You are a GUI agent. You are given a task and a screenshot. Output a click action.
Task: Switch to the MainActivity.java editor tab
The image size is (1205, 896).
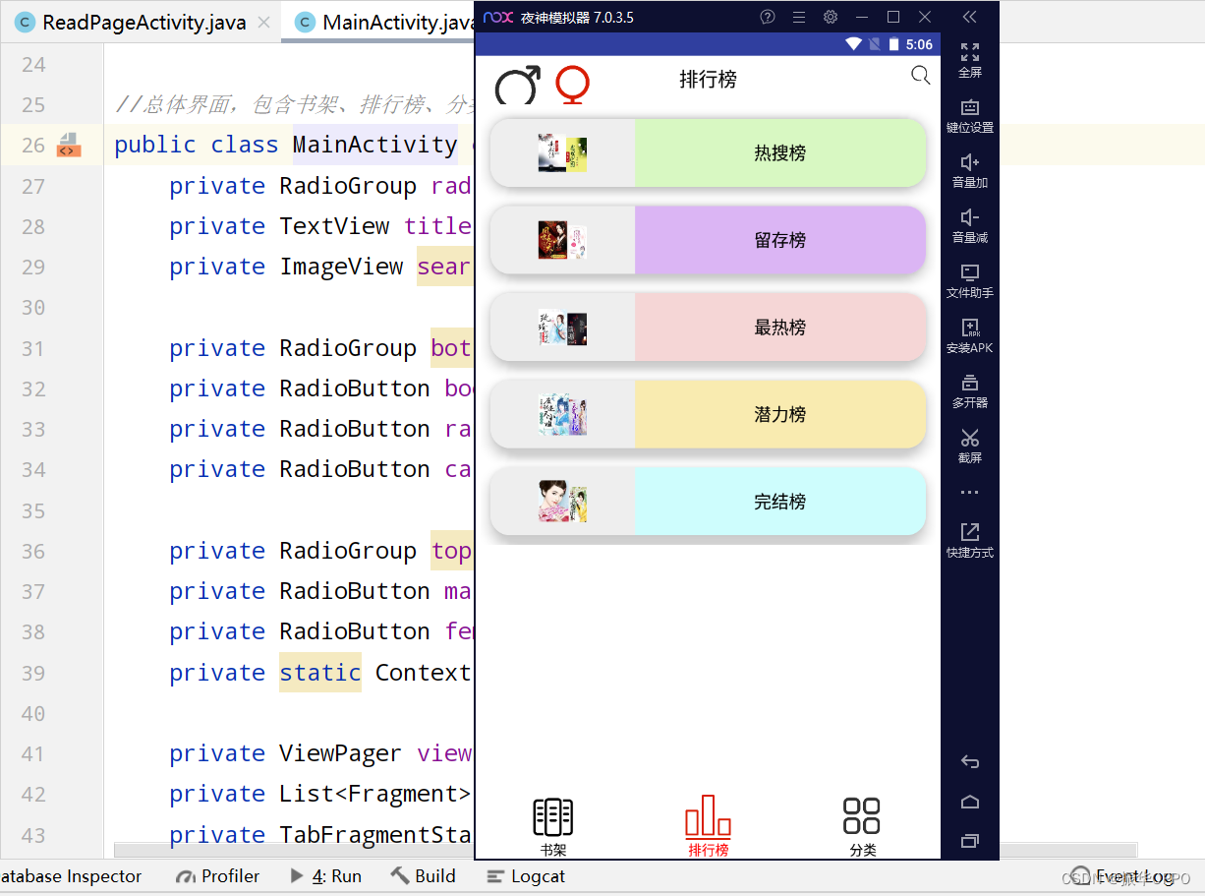click(385, 23)
